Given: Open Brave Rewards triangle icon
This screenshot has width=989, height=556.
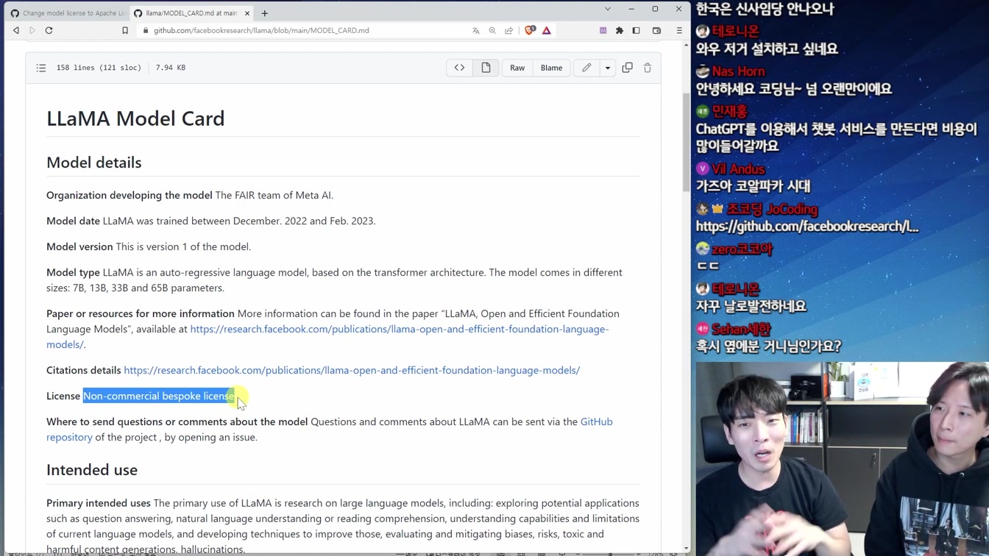Looking at the screenshot, I should [x=547, y=31].
